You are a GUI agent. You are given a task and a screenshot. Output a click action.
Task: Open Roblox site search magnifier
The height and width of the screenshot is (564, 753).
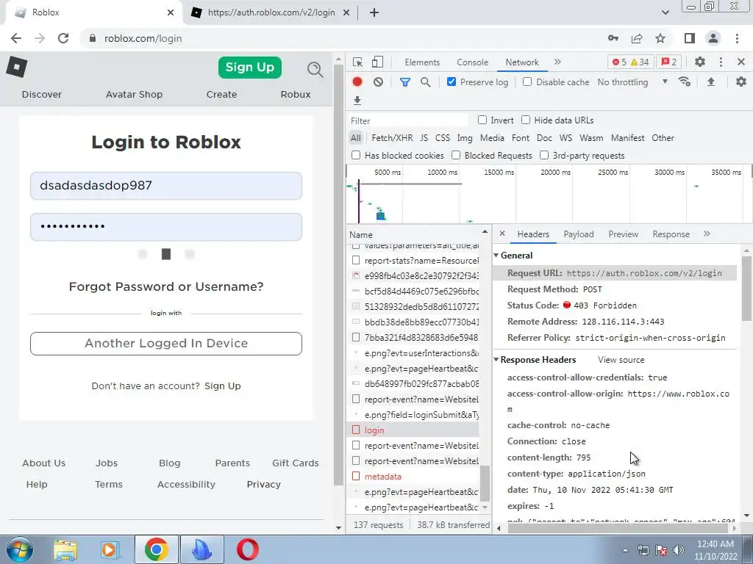315,70
